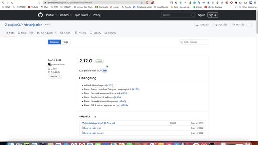
Task: Open the Solutions dropdown menu
Action: tap(65, 15)
